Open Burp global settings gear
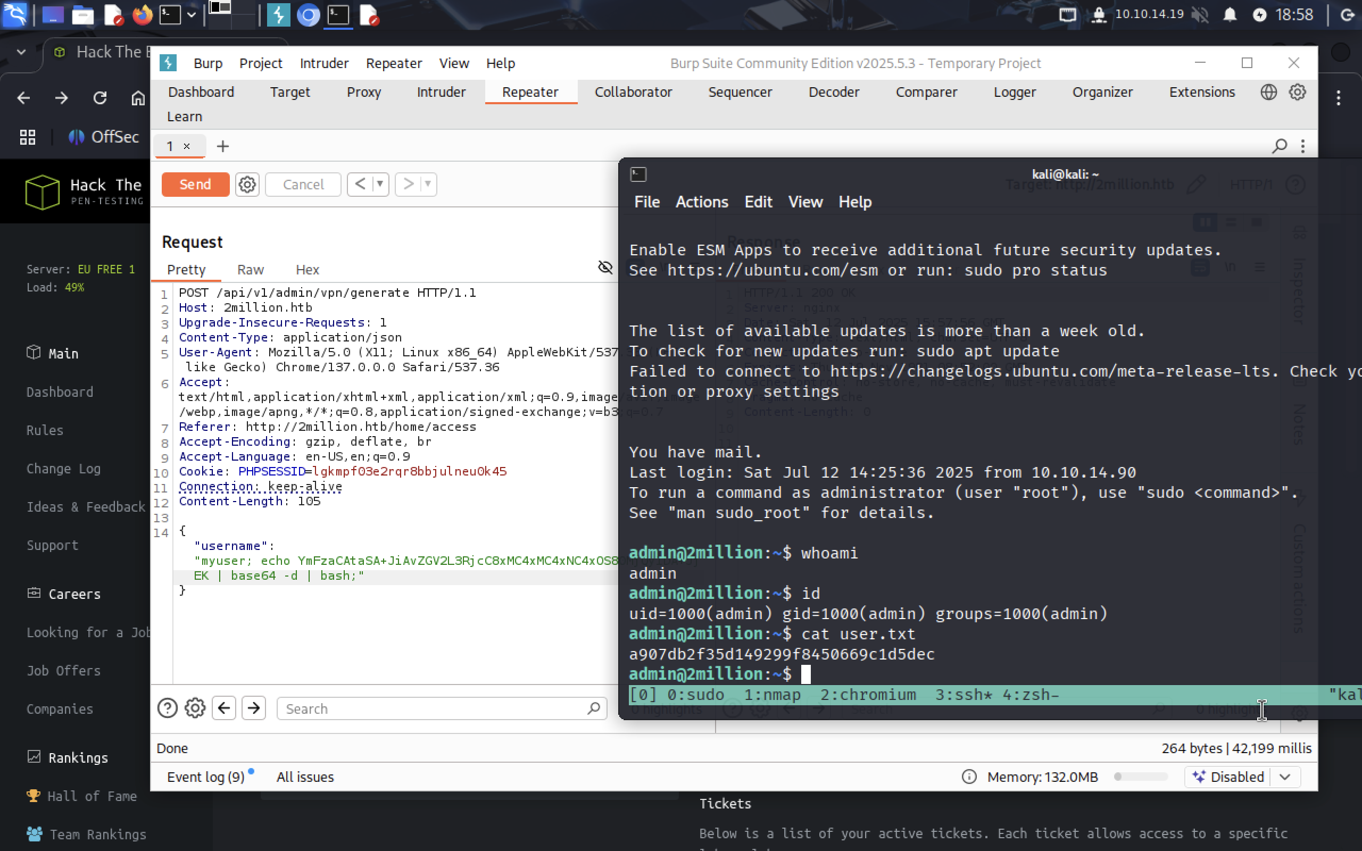The image size is (1362, 851). click(1297, 91)
